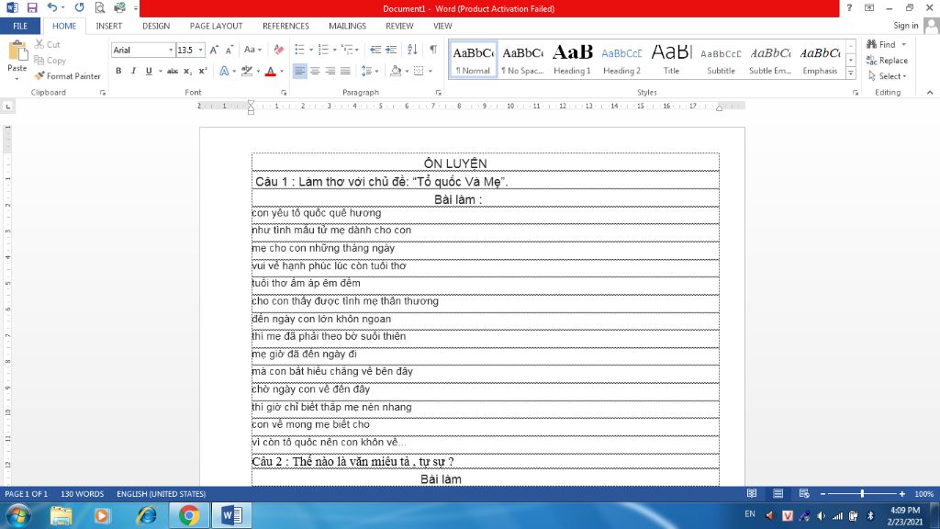Open Ribbon Display Options

869,8
